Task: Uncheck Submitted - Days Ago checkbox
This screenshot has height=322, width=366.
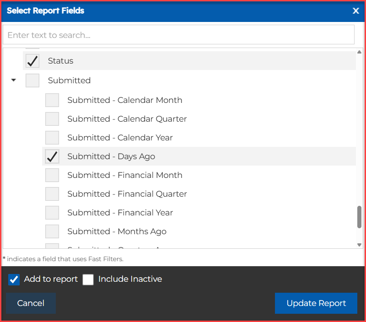Action: coord(52,156)
